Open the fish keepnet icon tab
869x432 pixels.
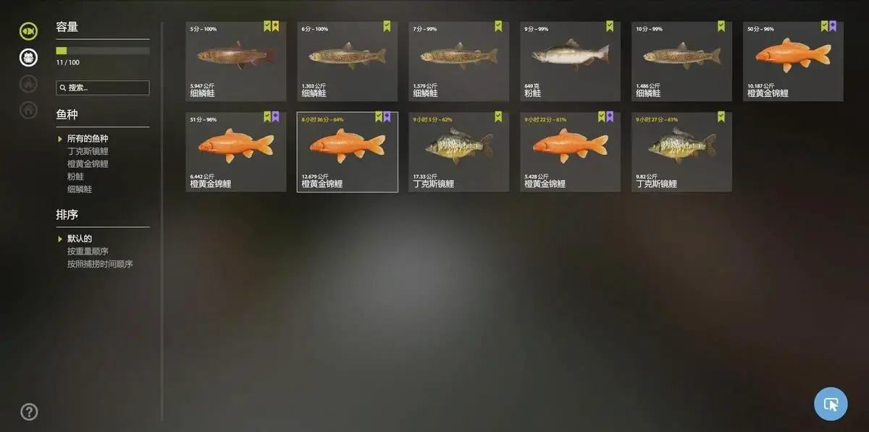(28, 31)
